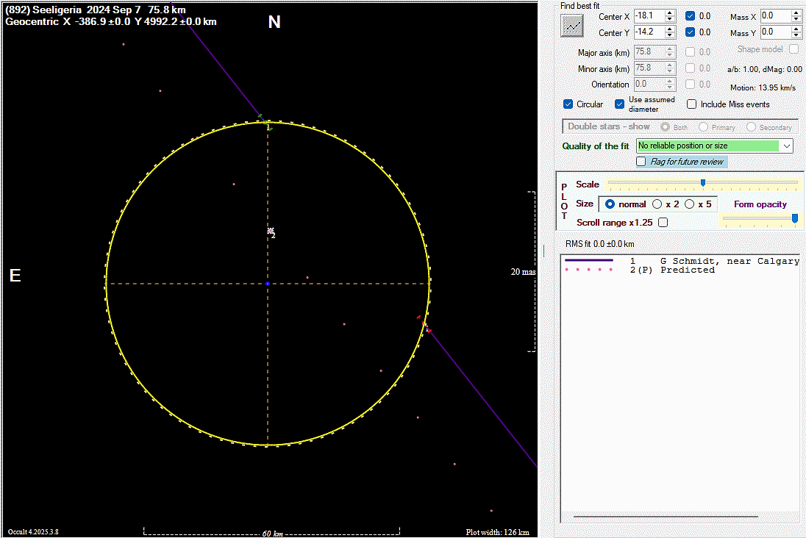Uncheck the Center X fit checkbox
This screenshot has height=538, width=806.
click(x=690, y=16)
